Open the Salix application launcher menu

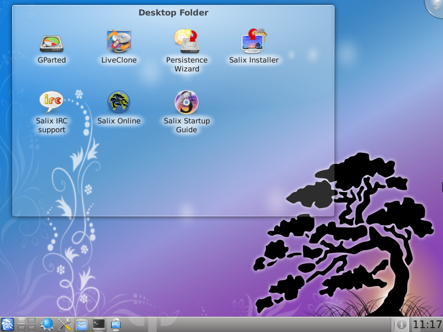(7, 324)
